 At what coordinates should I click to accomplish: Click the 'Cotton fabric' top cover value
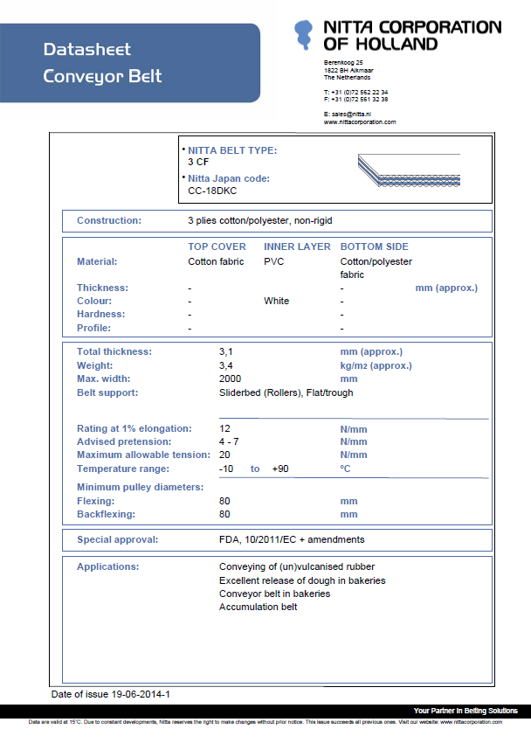point(216,261)
